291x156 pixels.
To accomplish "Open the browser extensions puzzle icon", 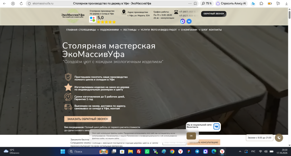I will 261,3.
